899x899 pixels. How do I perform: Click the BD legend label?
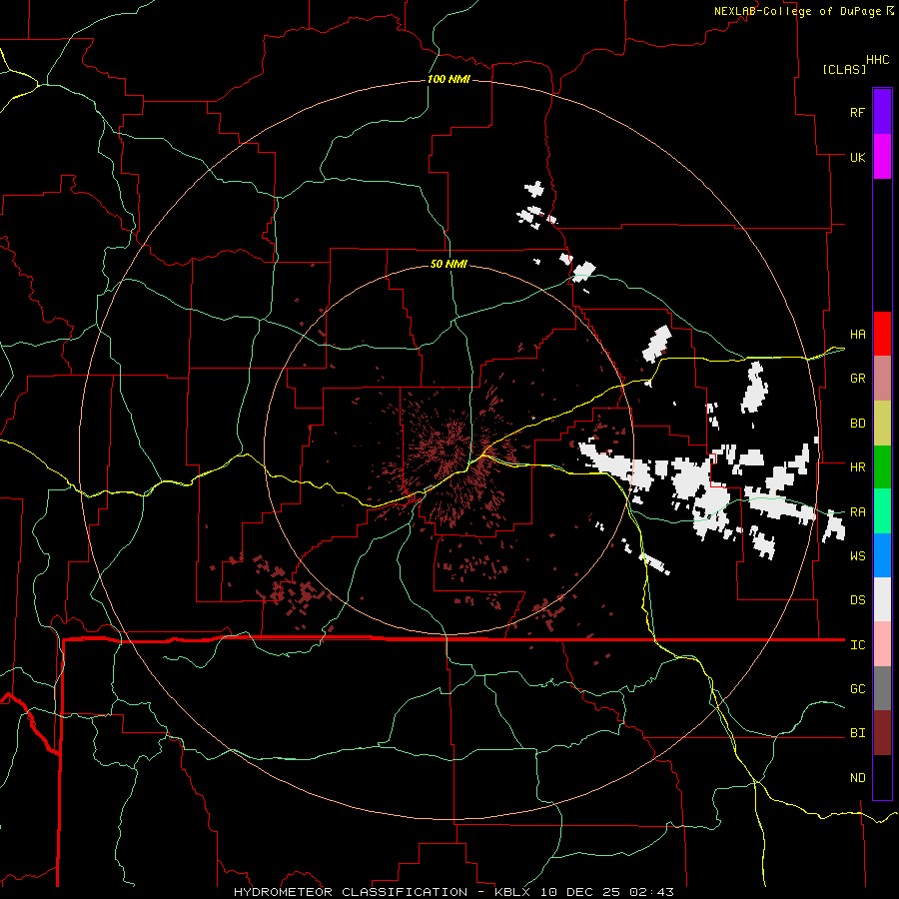pyautogui.click(x=857, y=424)
